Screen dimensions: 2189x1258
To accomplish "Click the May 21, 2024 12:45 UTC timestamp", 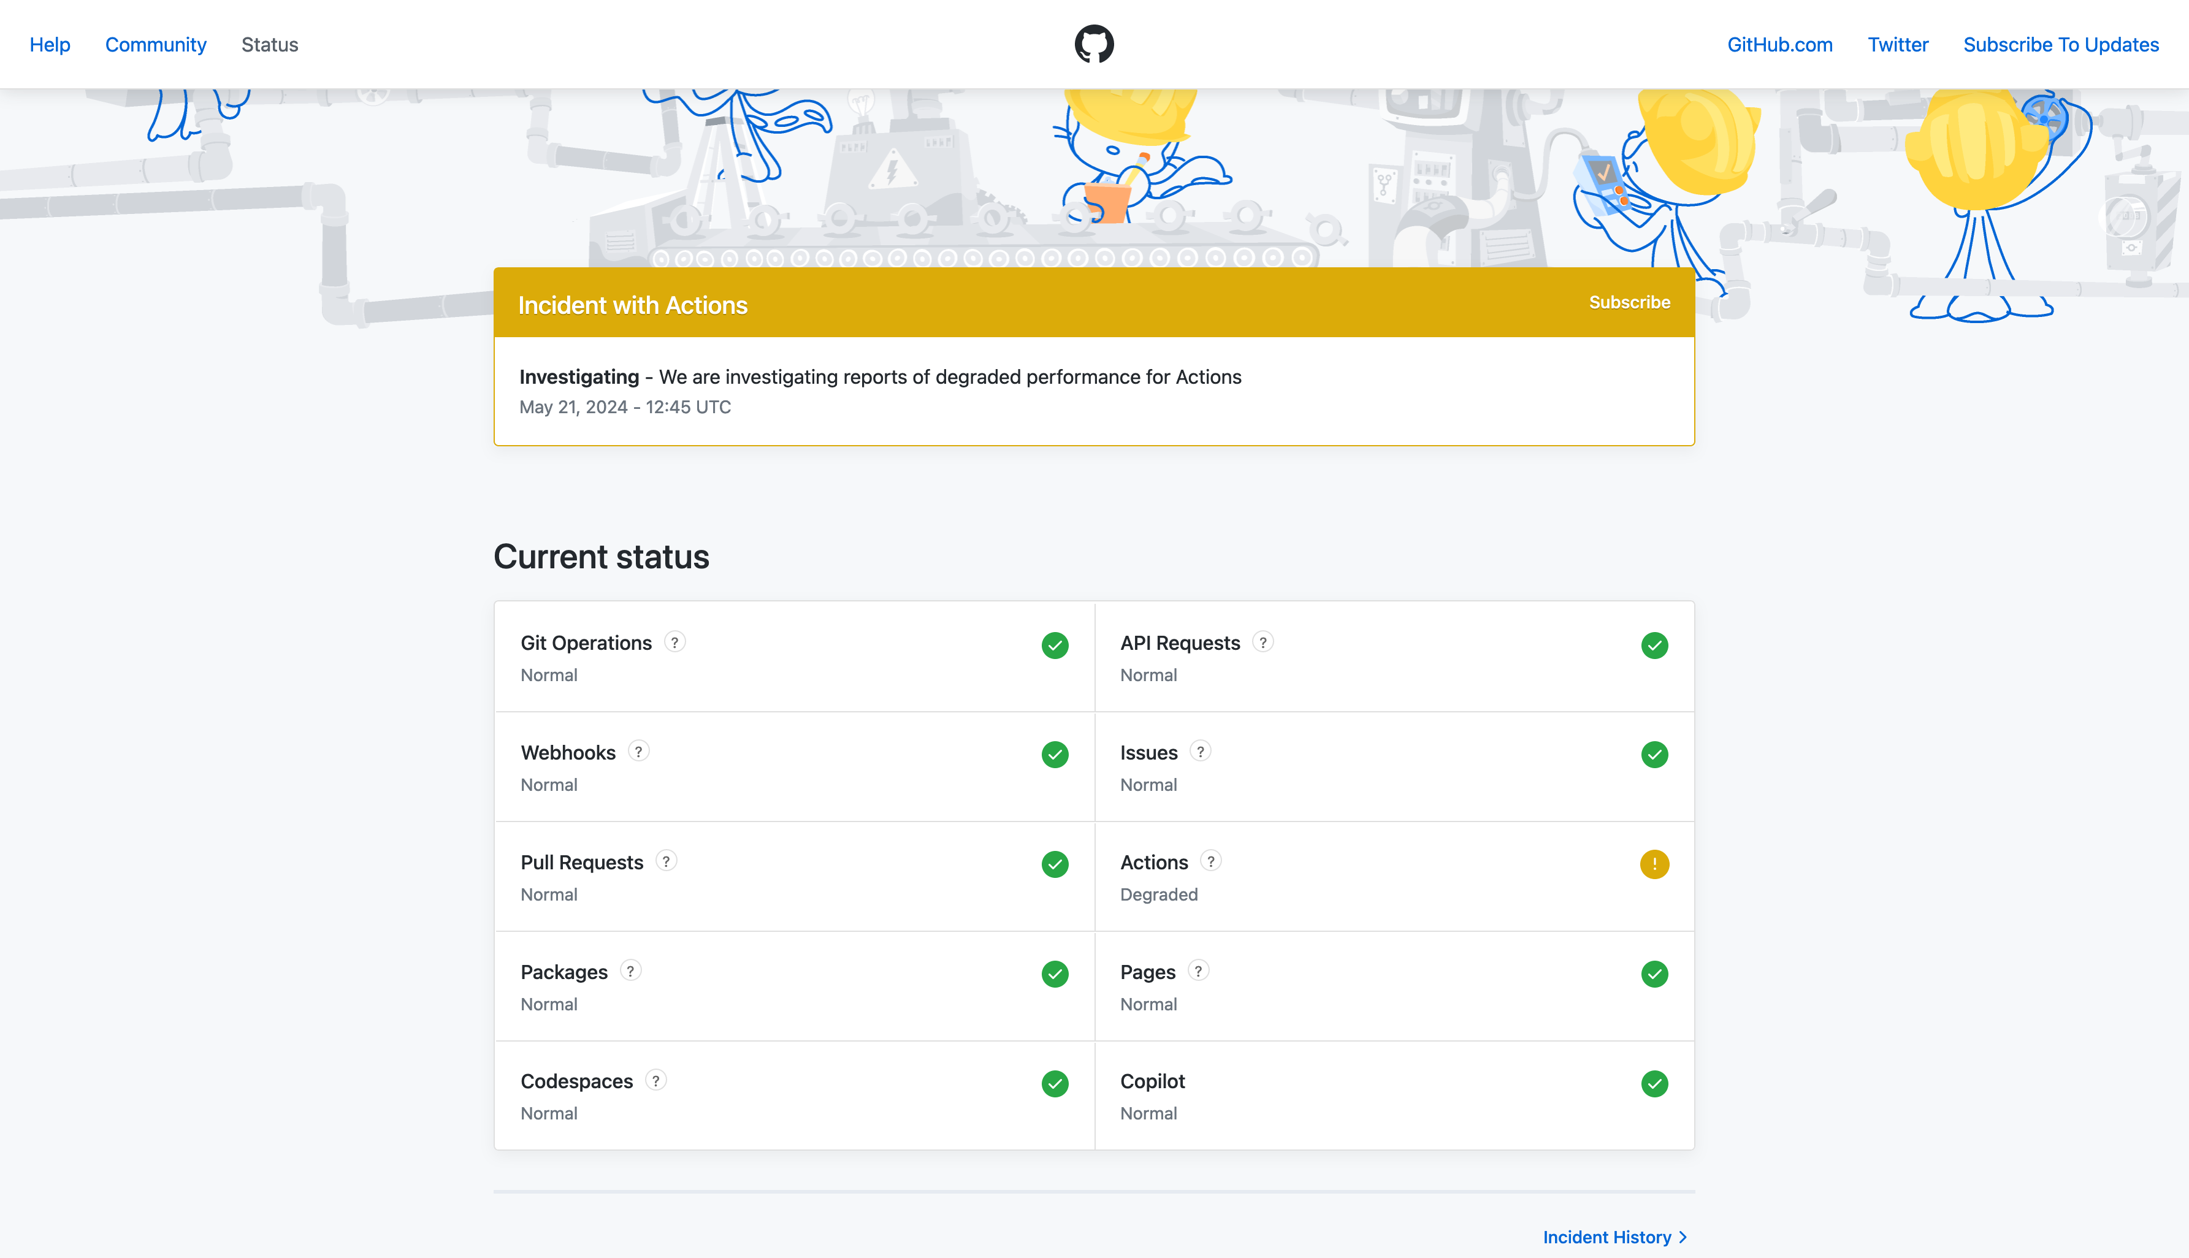I will [625, 407].
